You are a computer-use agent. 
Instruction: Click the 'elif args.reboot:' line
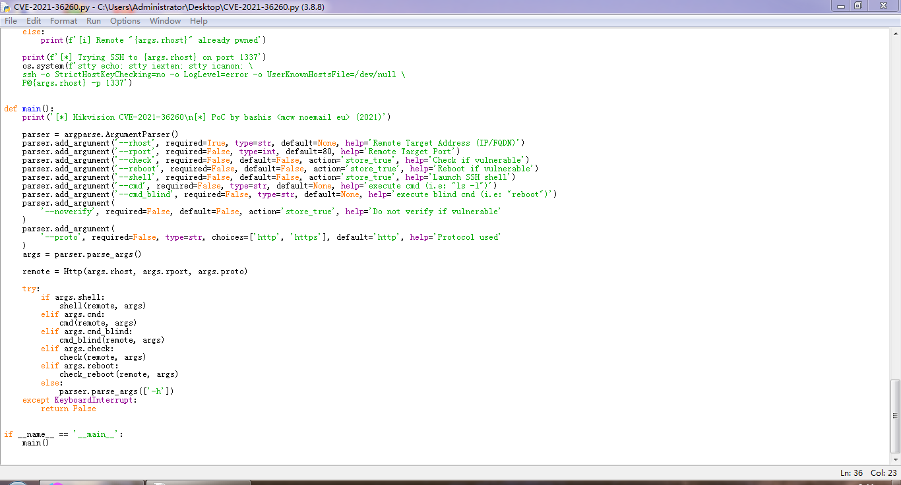[80, 366]
